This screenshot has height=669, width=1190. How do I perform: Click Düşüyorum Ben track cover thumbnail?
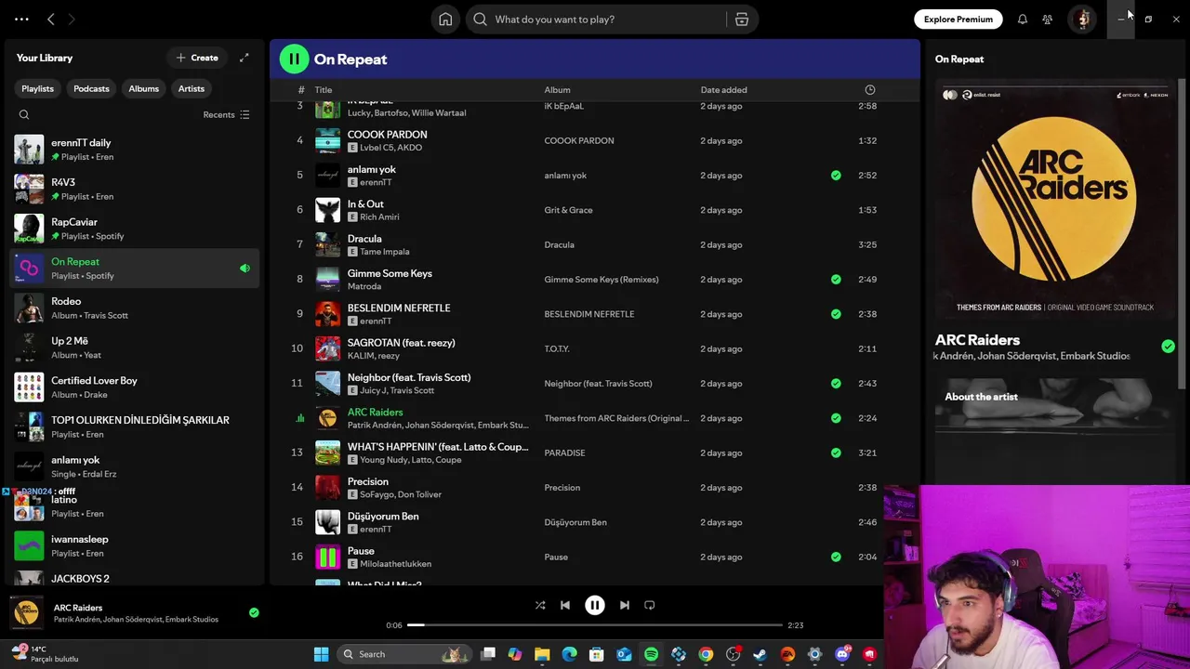(327, 522)
